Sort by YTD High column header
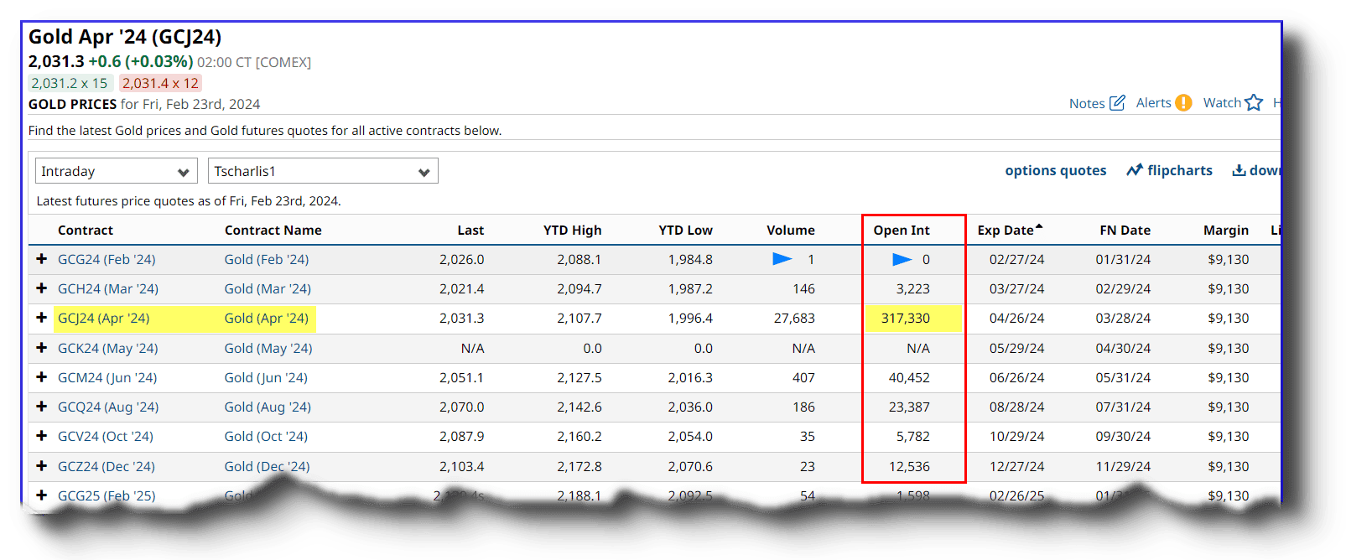 coord(572,231)
